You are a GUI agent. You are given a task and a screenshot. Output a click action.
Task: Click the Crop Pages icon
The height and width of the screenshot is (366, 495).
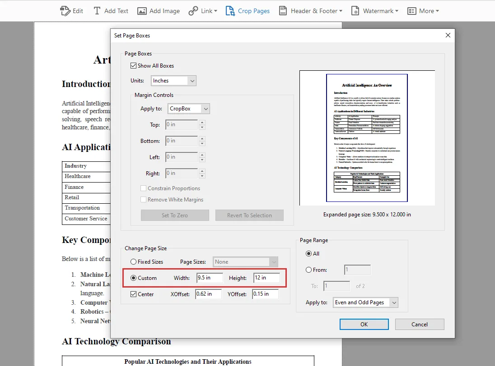[230, 11]
